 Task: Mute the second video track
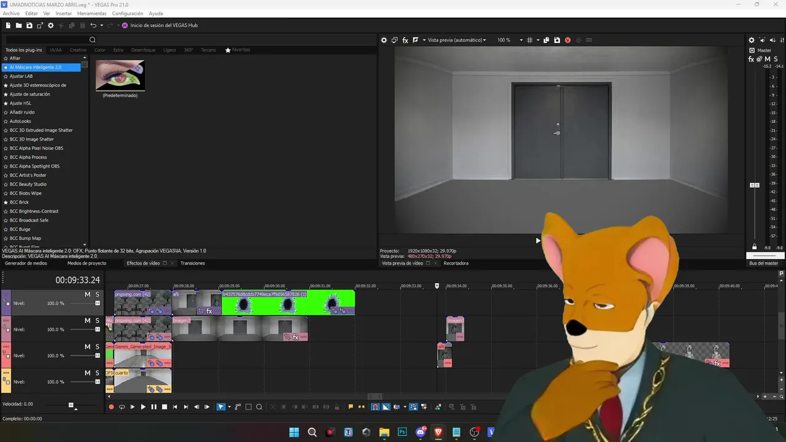click(x=87, y=320)
